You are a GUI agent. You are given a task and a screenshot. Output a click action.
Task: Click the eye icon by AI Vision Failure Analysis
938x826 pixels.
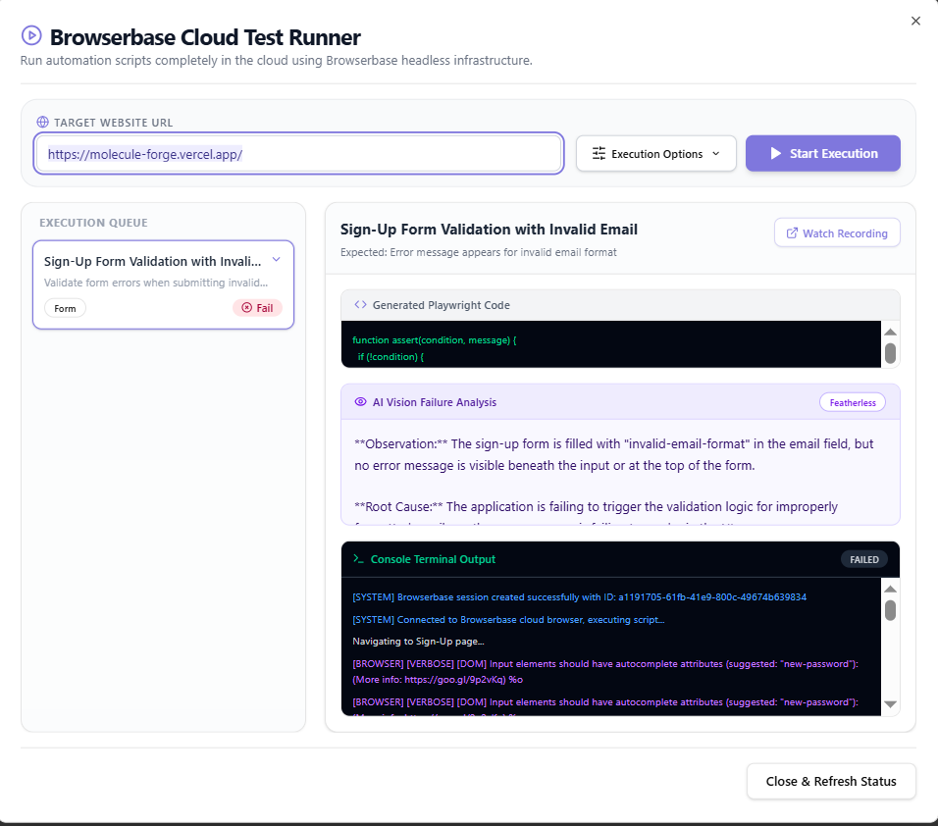[360, 402]
